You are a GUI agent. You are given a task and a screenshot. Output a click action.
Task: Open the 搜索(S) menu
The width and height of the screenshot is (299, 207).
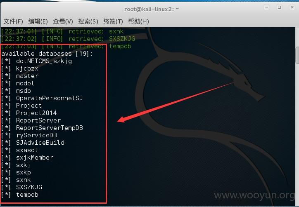coord(88,21)
